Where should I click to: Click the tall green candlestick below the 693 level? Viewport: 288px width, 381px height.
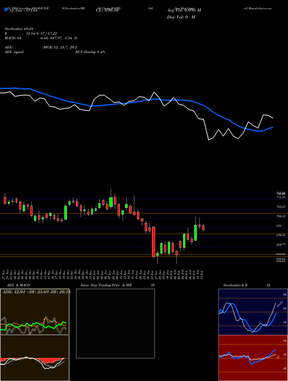coord(195,233)
